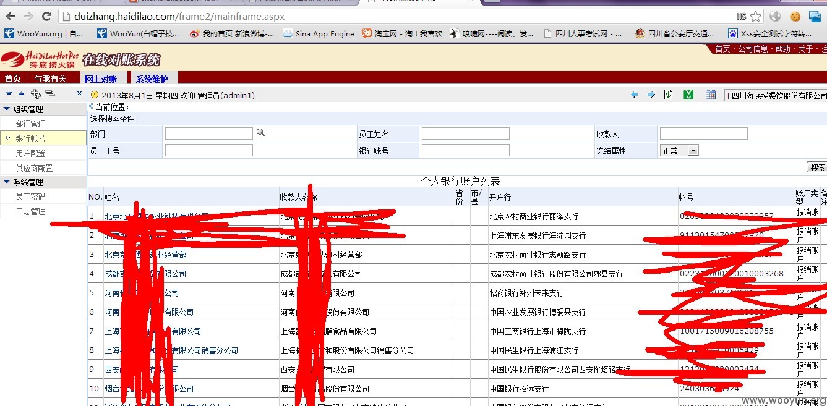Image resolution: width=827 pixels, height=406 pixels.
Task: Click the 开户行 column header
Action: (500, 197)
